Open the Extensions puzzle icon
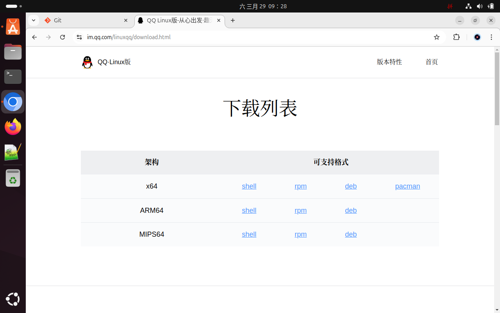Screen dimensions: 500x313 pyautogui.click(x=456, y=37)
